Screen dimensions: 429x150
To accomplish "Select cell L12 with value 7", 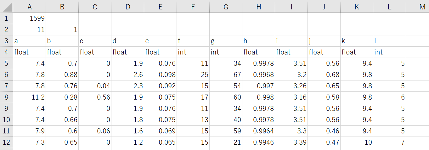I will point(389,142).
